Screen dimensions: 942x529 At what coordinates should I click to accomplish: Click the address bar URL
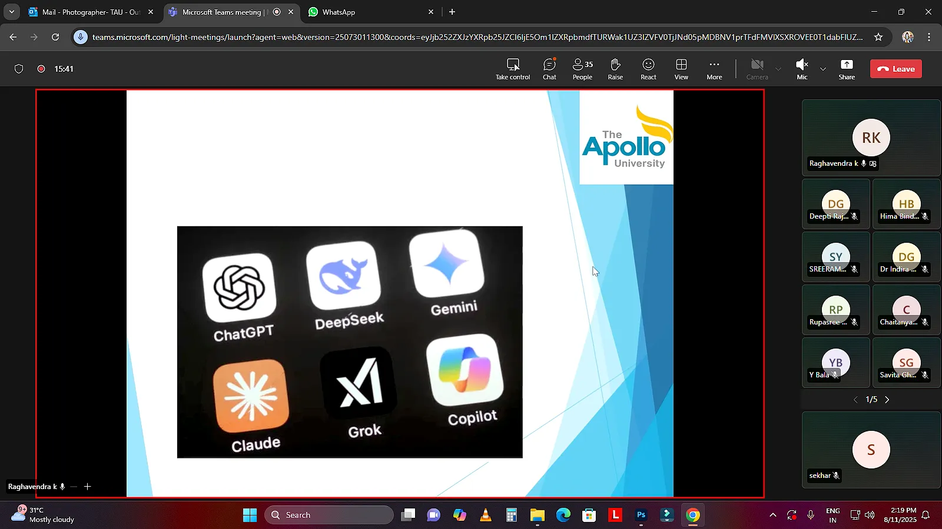[477, 37]
